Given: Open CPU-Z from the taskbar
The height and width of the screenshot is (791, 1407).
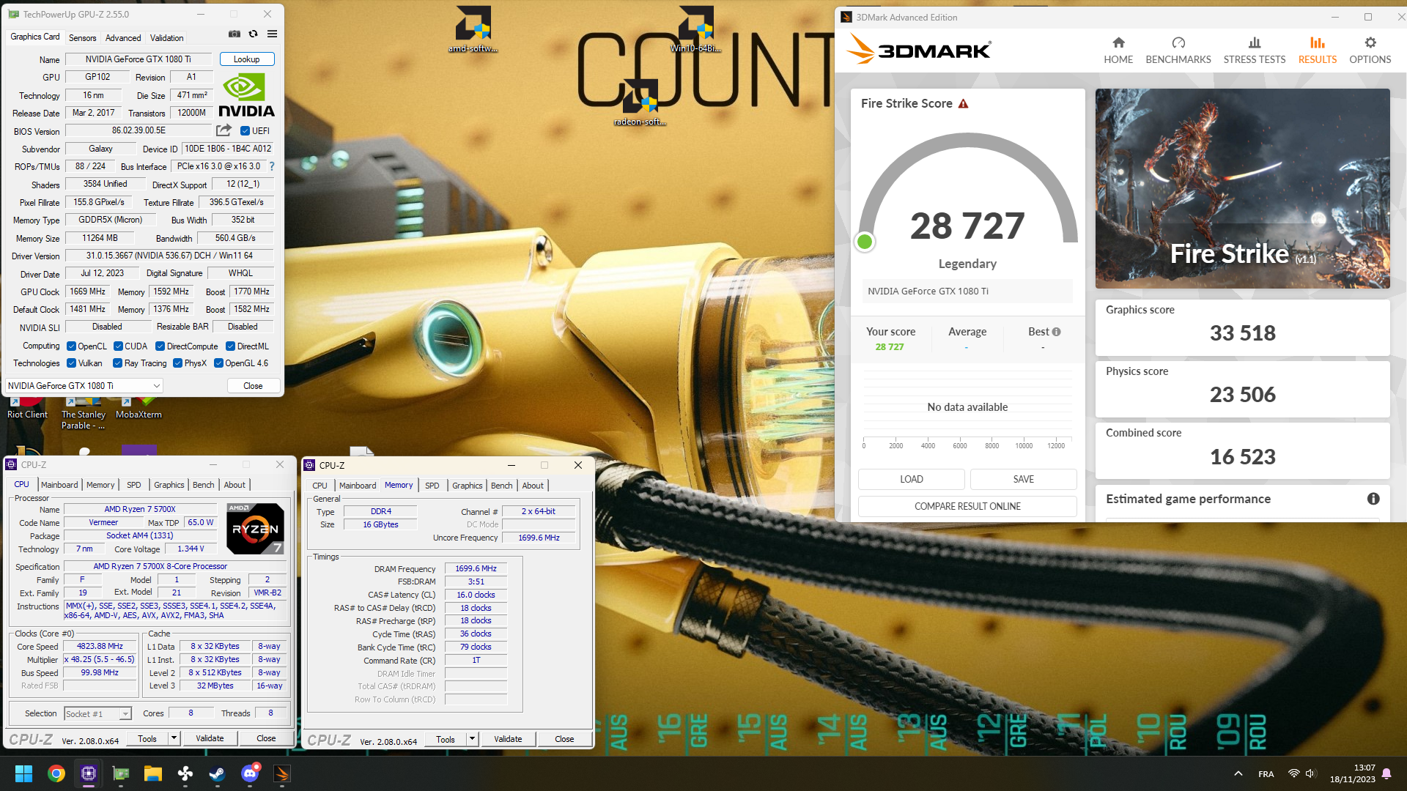Looking at the screenshot, I should 89,773.
